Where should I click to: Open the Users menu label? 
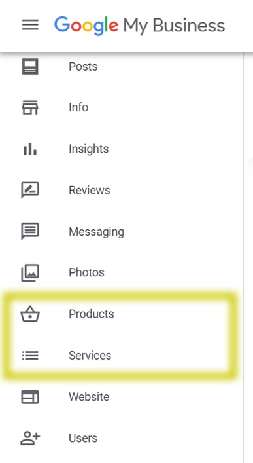click(x=83, y=438)
